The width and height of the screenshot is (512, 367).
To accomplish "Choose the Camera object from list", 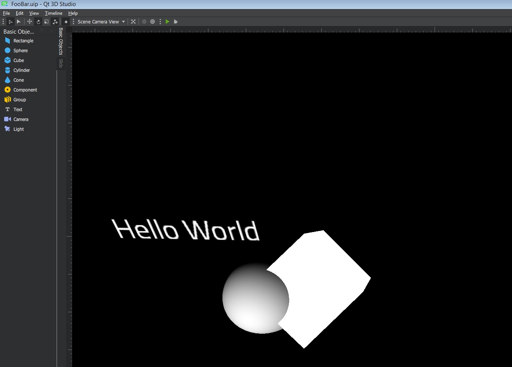I will [x=21, y=119].
